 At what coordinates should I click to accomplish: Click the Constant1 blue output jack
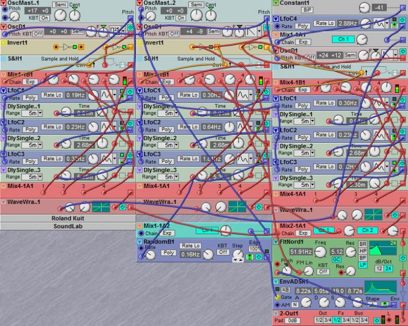403,8
